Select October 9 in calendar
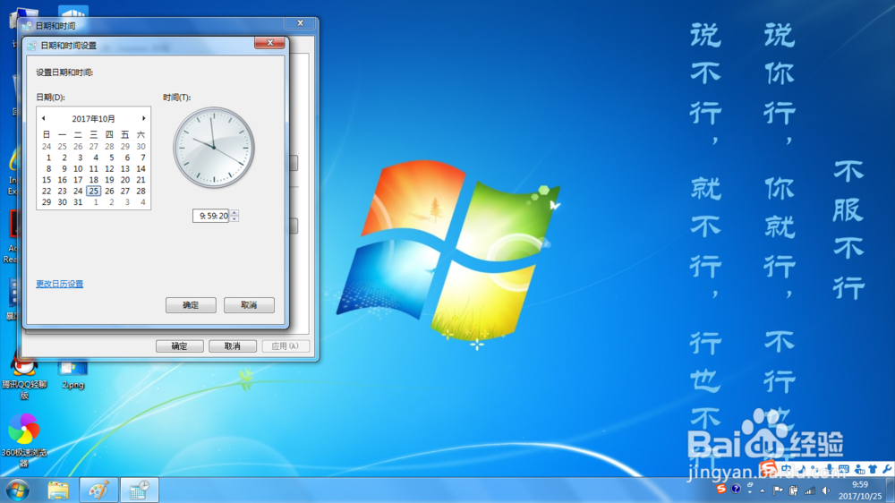 (63, 169)
